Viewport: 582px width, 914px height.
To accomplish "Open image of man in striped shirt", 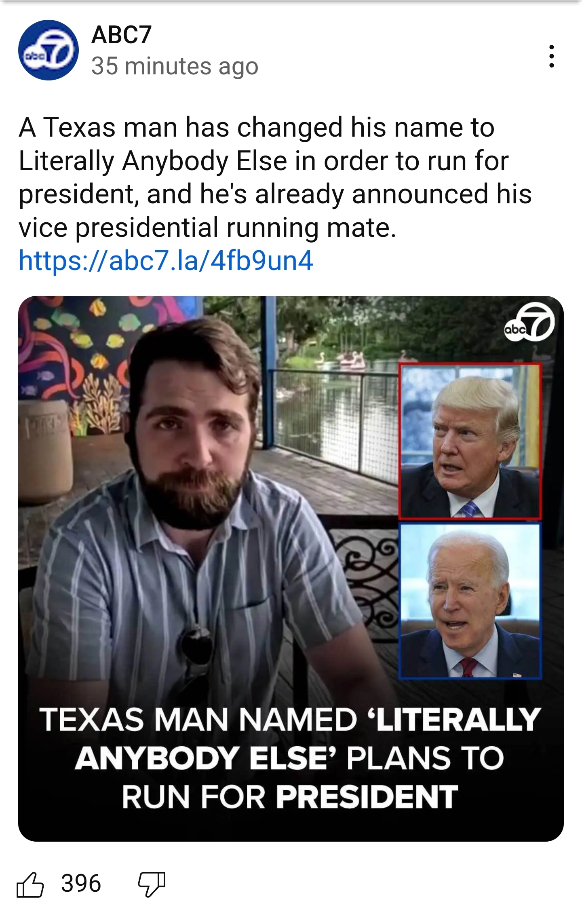I will pyautogui.click(x=291, y=569).
